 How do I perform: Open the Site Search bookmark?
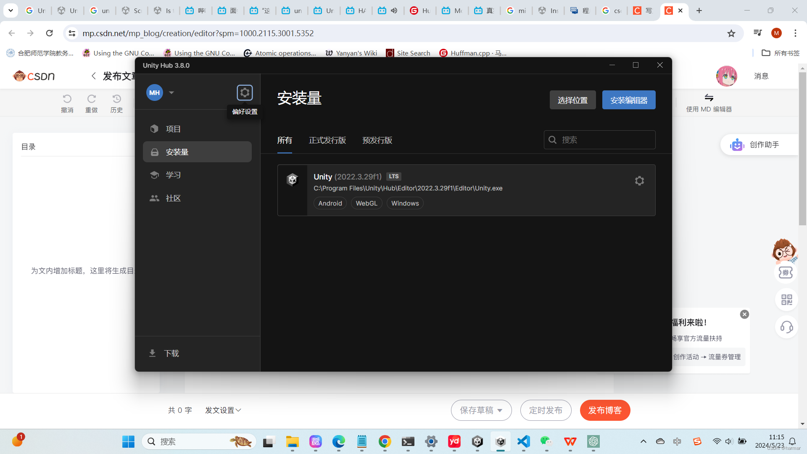408,53
